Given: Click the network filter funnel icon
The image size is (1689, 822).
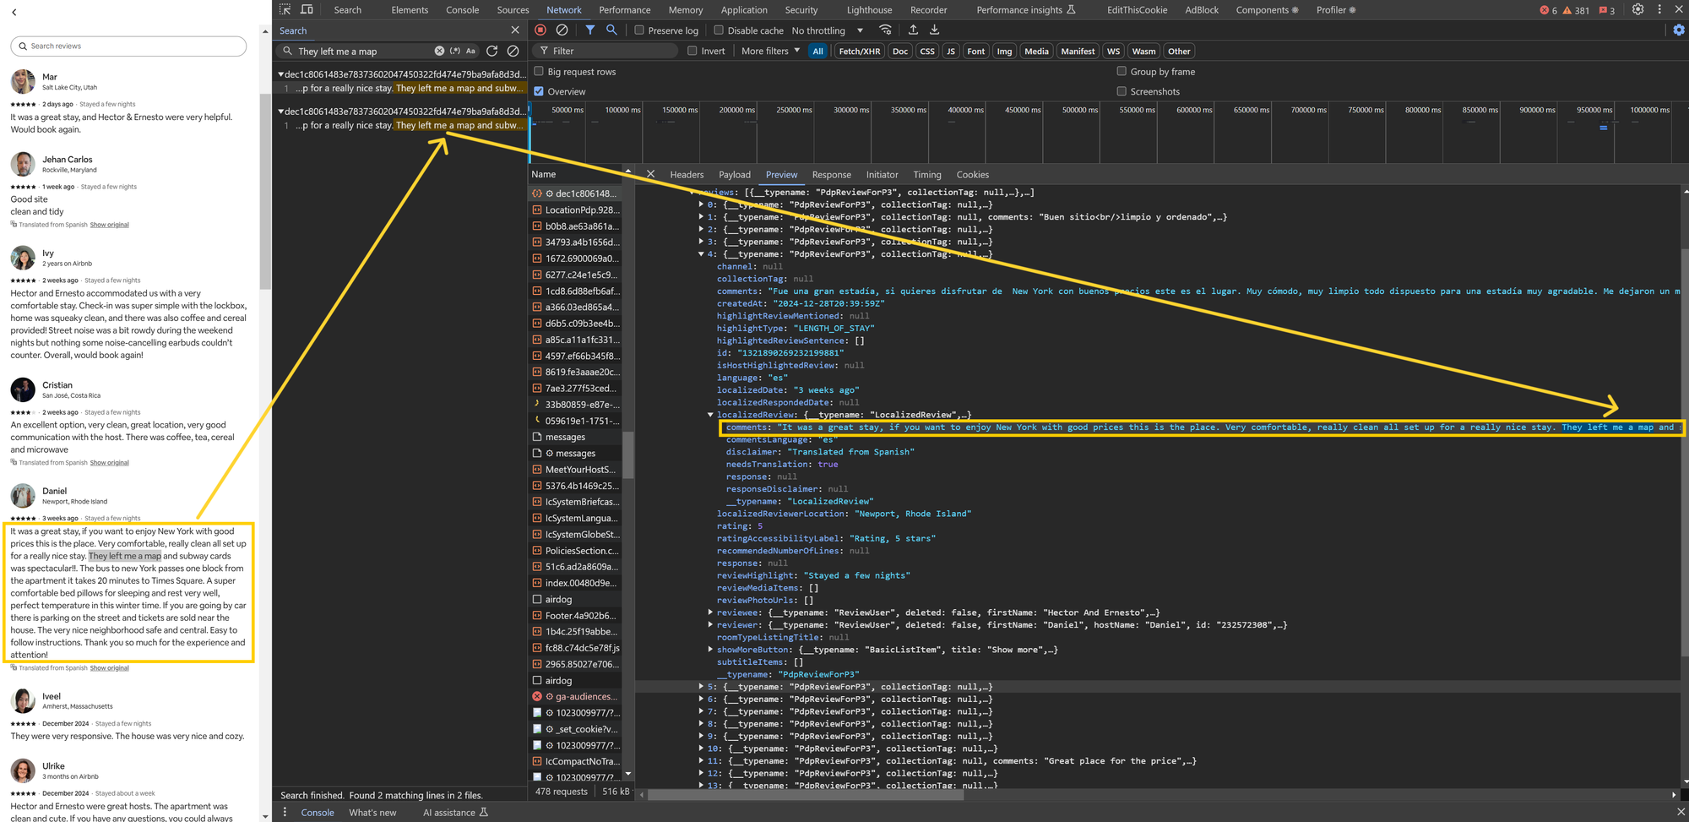Looking at the screenshot, I should pyautogui.click(x=589, y=30).
